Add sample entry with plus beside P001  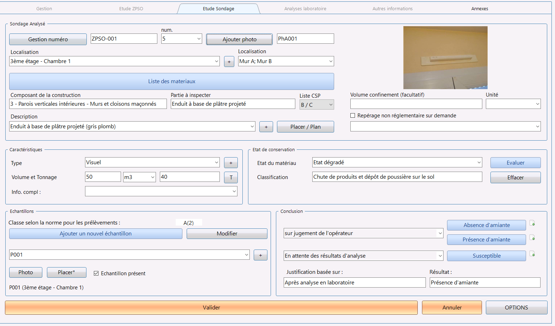[260, 255]
